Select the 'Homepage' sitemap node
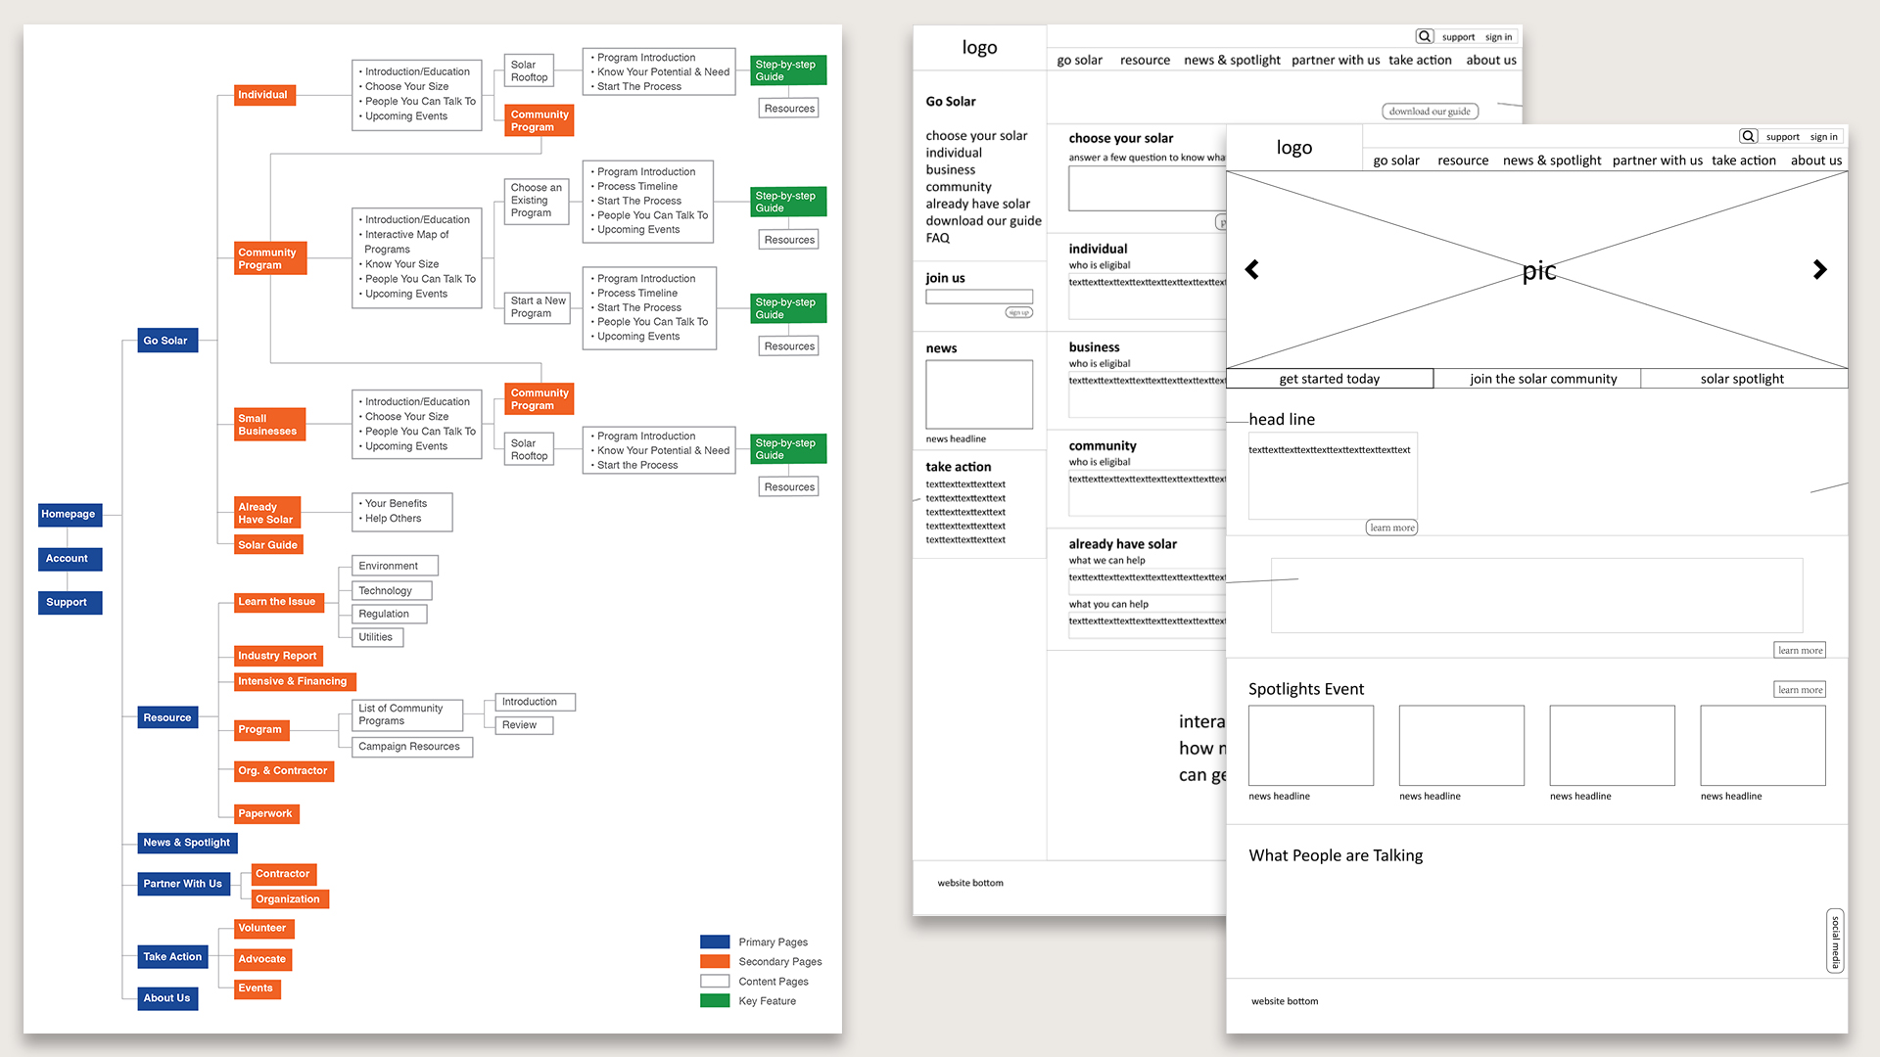The width and height of the screenshot is (1880, 1057). click(x=69, y=514)
